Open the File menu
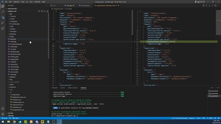This screenshot has height=124, width=221. pyautogui.click(x=6, y=2)
